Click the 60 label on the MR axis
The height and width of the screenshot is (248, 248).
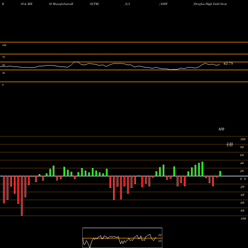pos(242,155)
